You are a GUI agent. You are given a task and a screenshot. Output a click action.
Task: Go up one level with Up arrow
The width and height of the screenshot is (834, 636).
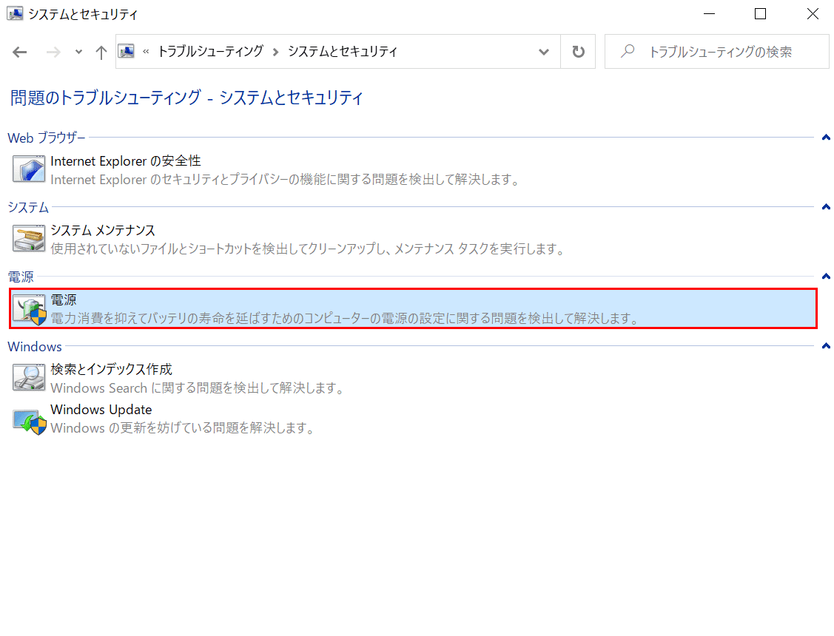[101, 52]
